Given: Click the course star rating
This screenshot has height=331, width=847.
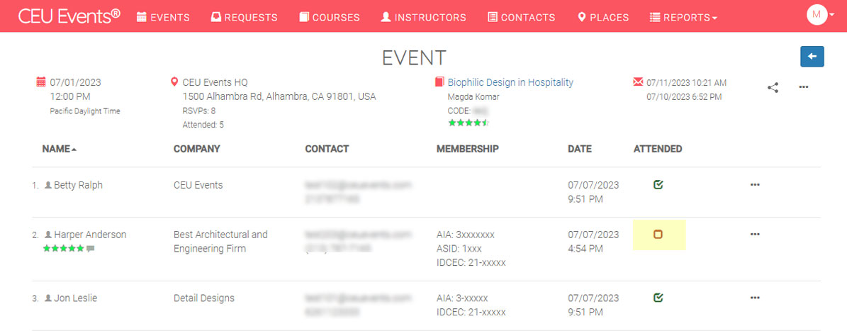Looking at the screenshot, I should pyautogui.click(x=469, y=123).
